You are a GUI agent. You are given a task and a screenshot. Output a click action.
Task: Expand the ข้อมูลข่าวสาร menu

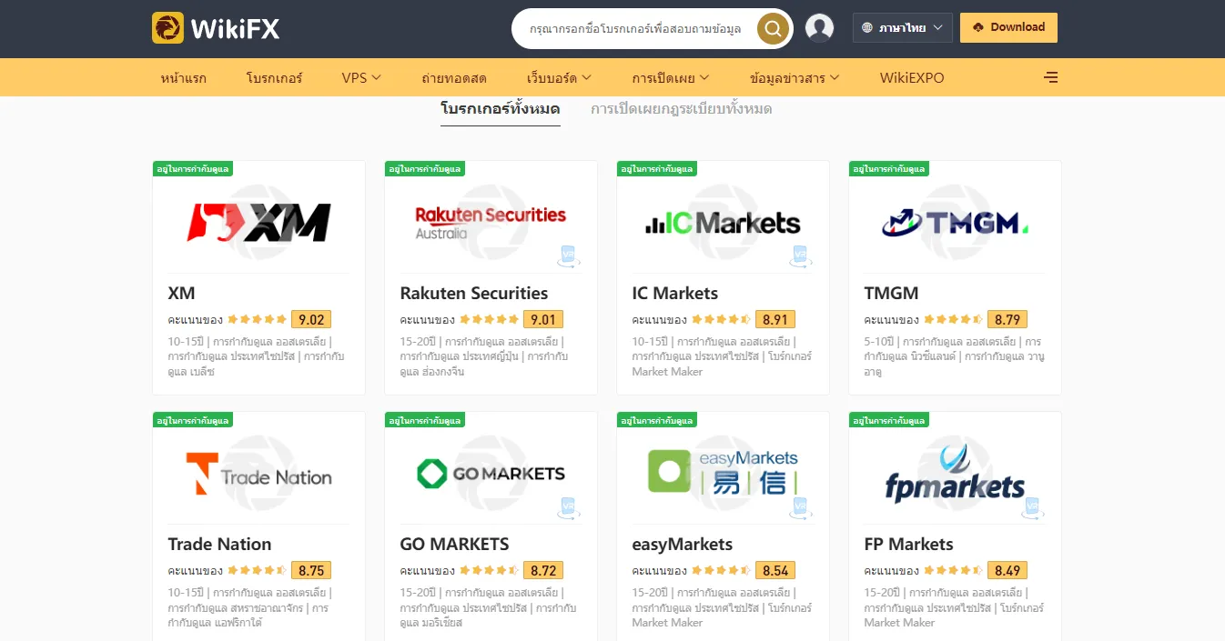[x=795, y=77]
